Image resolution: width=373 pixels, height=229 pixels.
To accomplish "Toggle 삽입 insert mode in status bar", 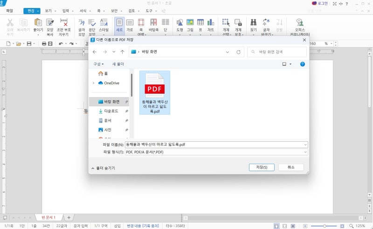I will (x=117, y=226).
